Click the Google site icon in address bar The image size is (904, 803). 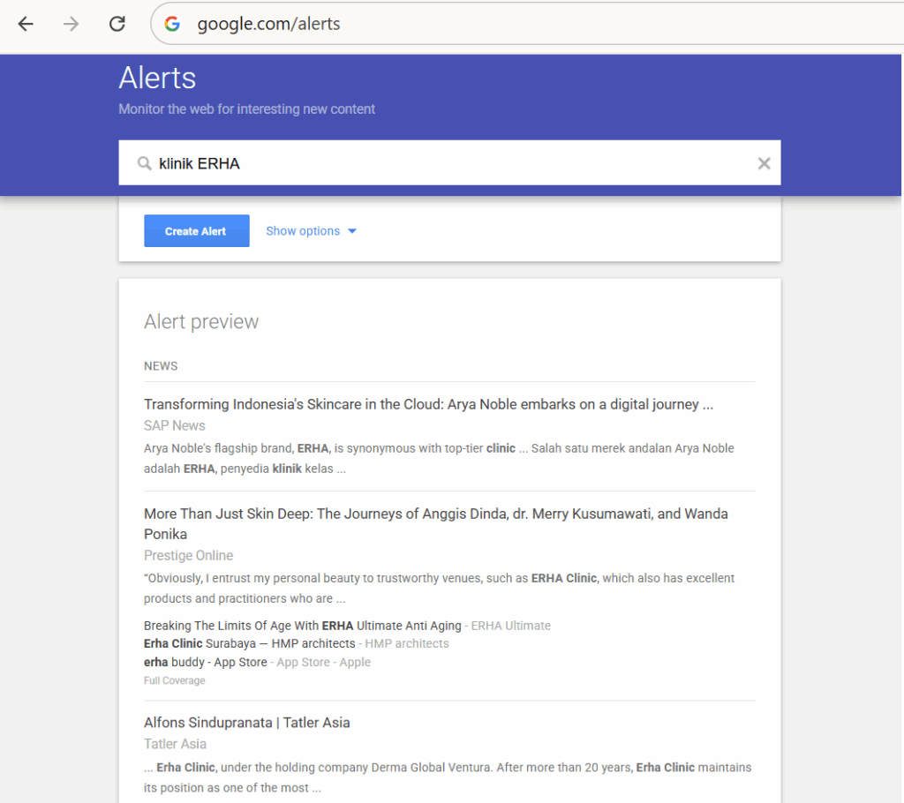point(172,24)
